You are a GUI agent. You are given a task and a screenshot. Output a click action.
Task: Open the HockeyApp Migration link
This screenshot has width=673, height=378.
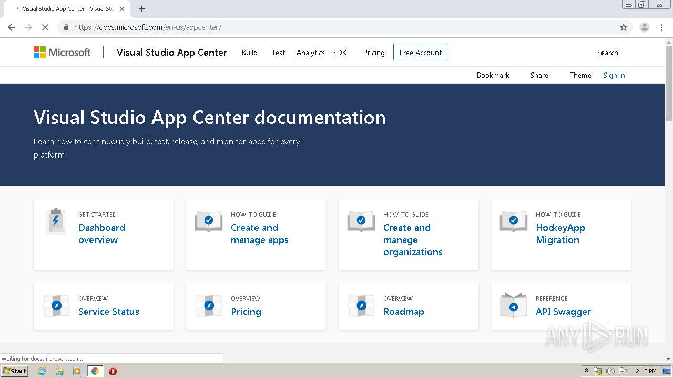tap(560, 234)
